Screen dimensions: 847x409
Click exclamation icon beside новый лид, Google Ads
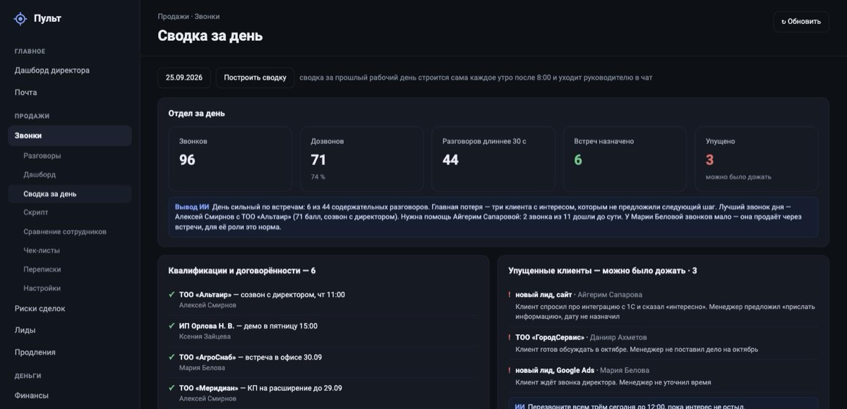[510, 370]
